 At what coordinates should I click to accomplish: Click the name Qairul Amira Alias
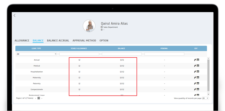114,24
